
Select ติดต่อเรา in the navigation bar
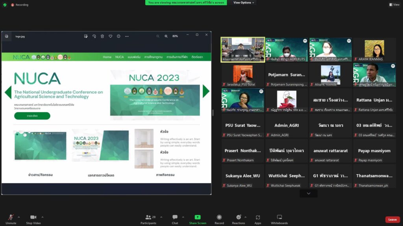197,57
